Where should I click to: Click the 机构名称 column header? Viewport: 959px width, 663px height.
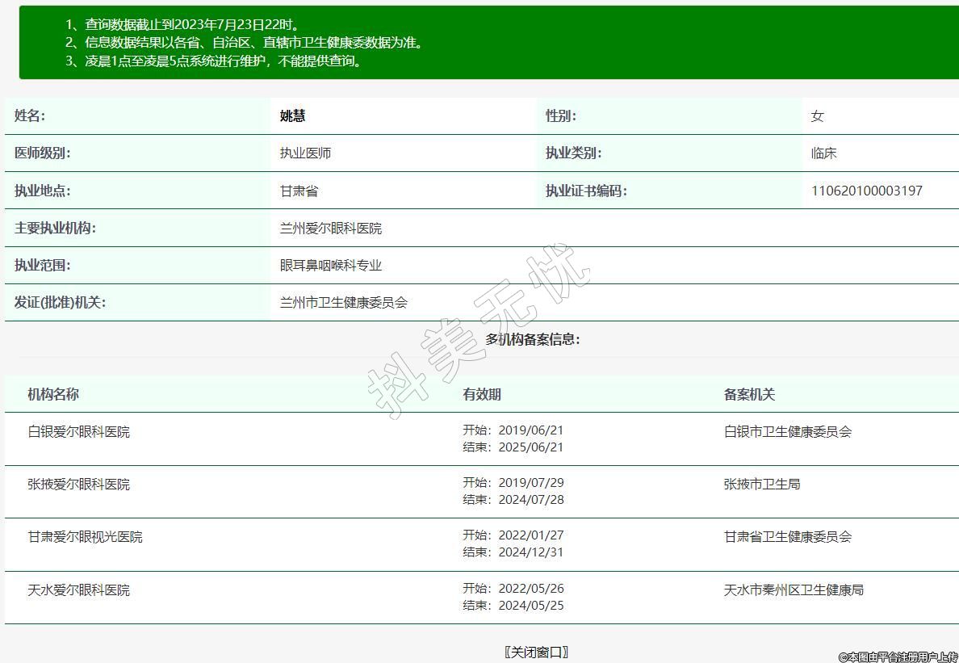click(x=53, y=394)
